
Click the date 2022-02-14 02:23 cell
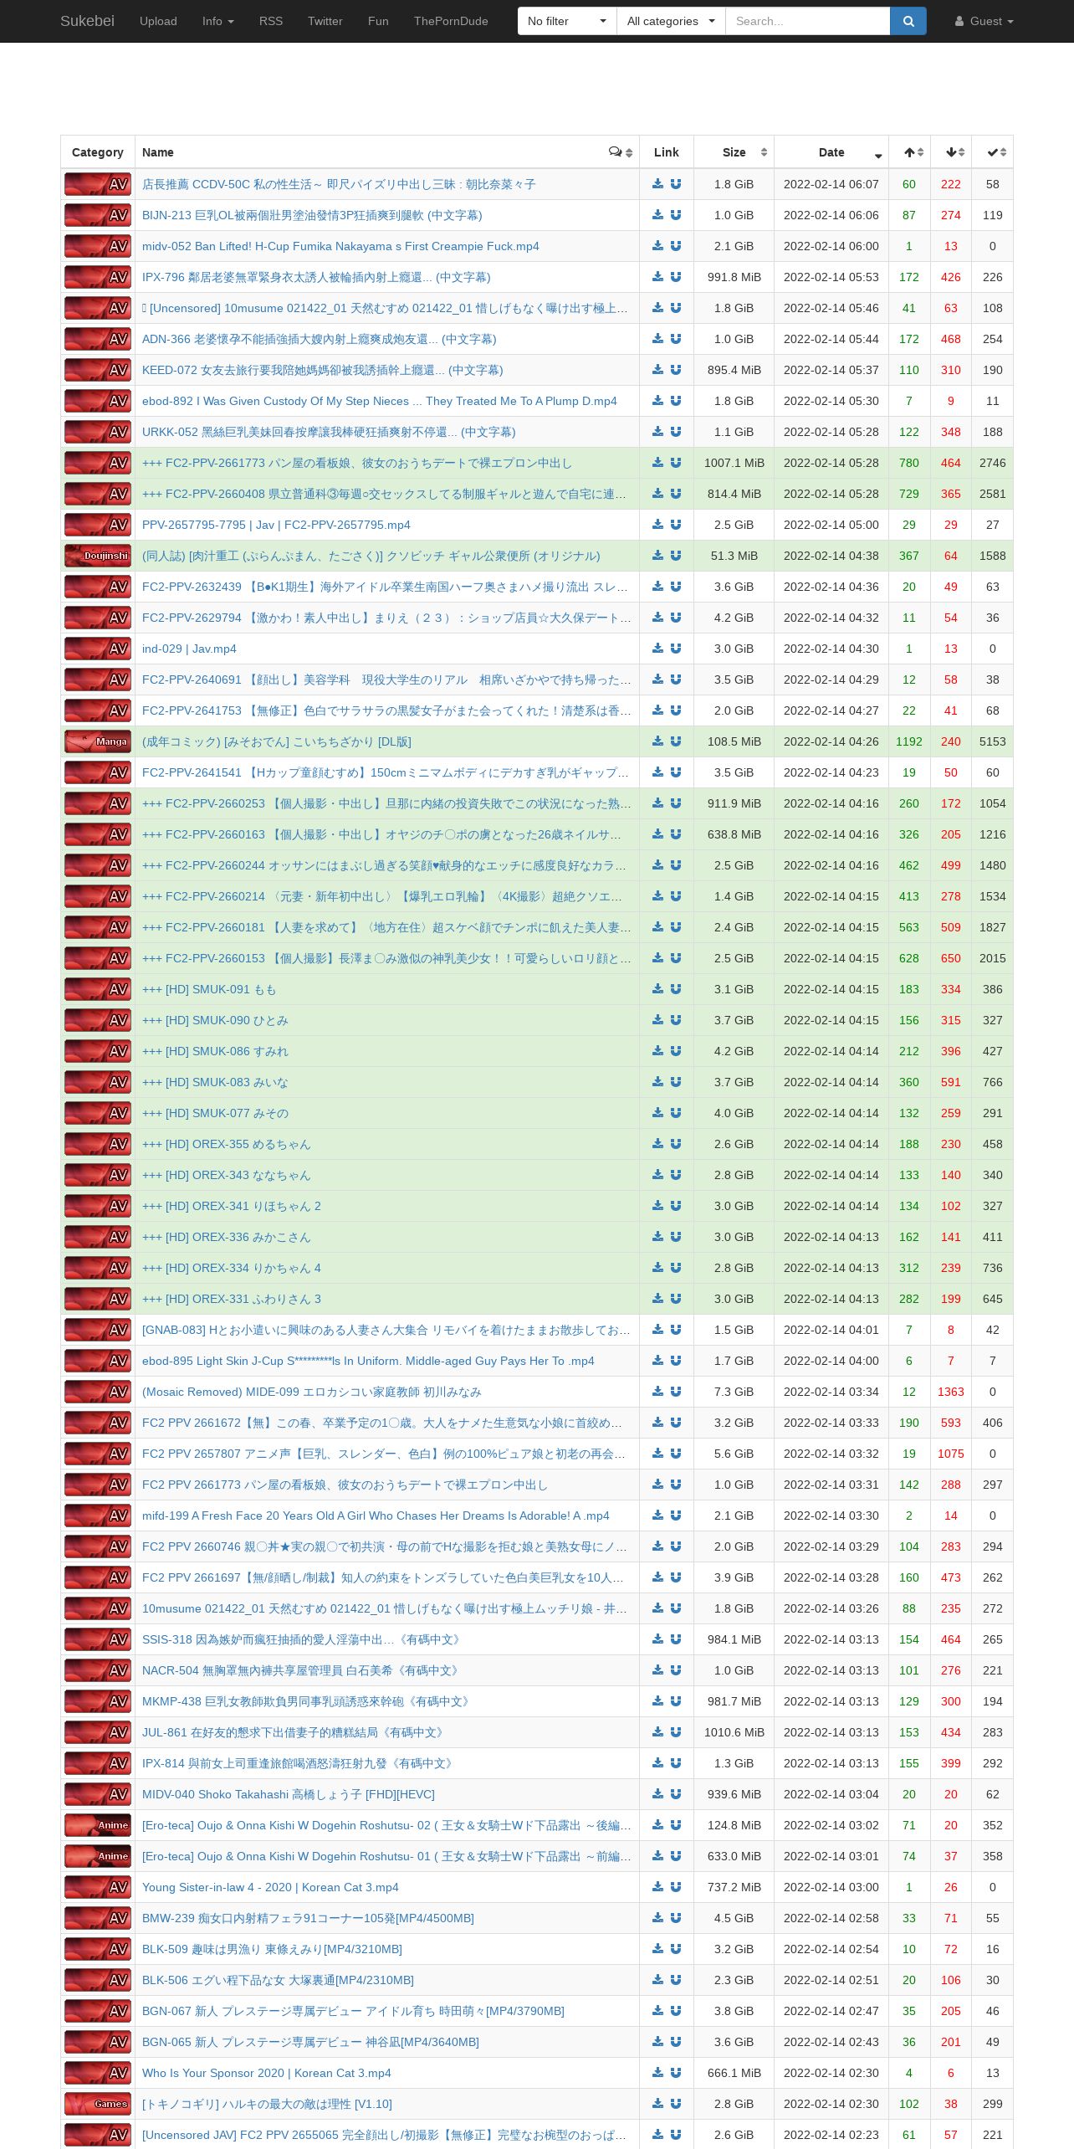pos(831,2135)
